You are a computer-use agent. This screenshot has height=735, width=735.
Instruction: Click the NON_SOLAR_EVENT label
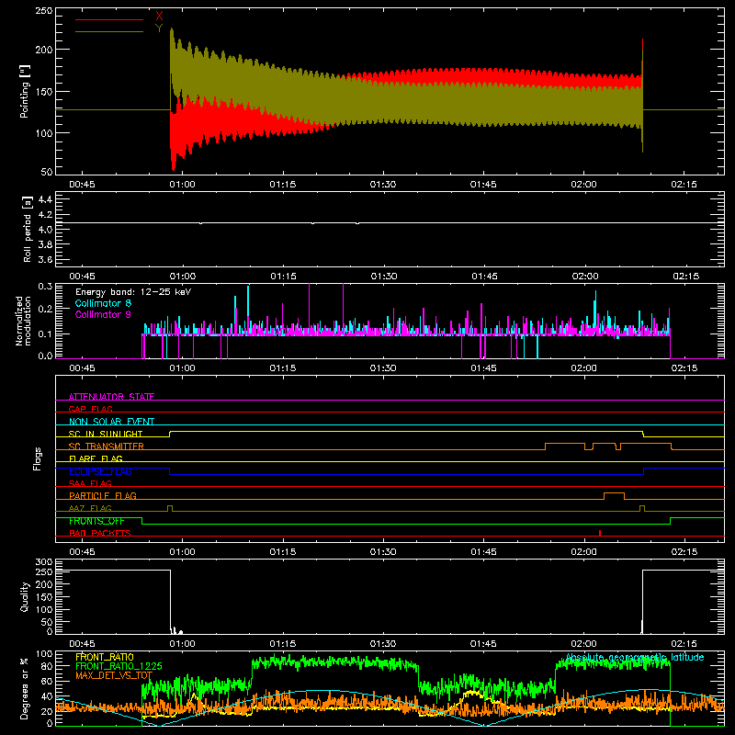(111, 422)
